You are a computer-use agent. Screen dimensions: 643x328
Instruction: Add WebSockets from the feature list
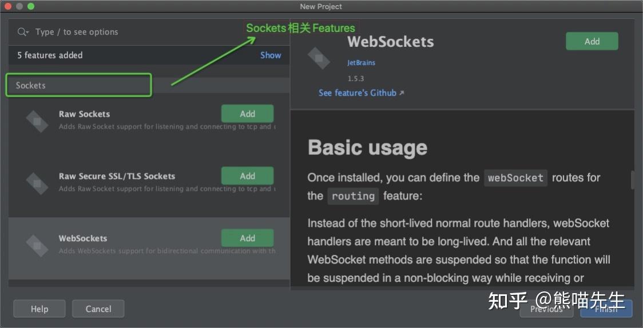tap(247, 238)
